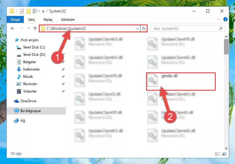The width and height of the screenshot is (235, 164).
Task: Open the Dosya tab
Action: click(15, 20)
